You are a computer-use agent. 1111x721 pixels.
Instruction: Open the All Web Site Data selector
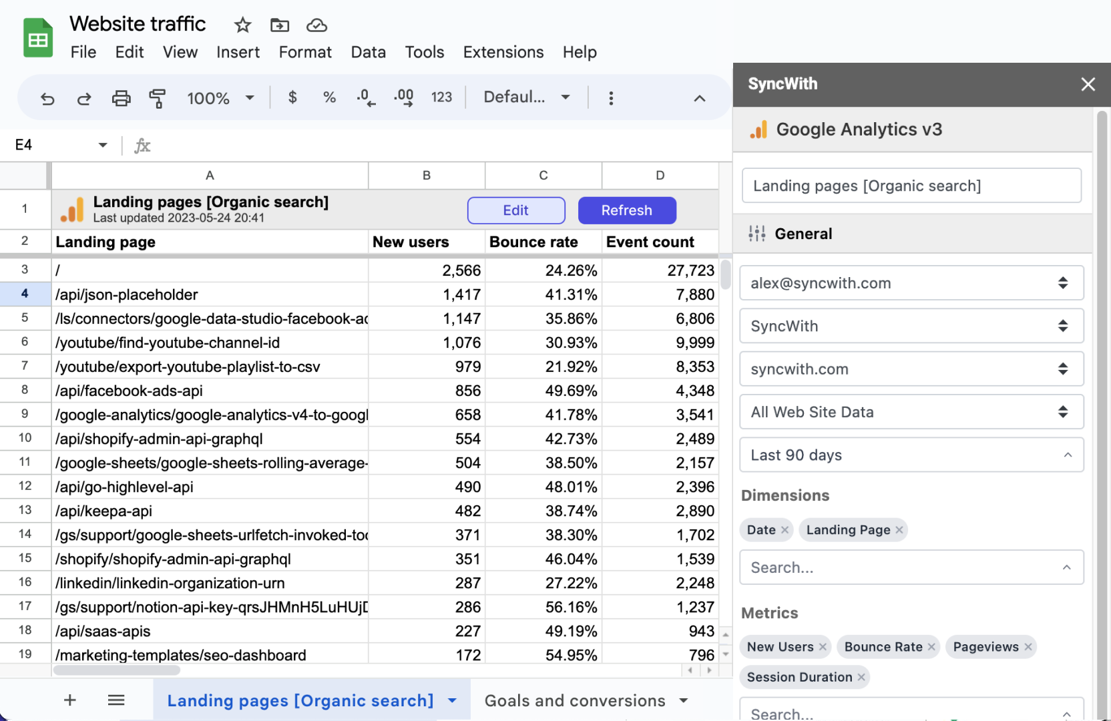point(911,412)
